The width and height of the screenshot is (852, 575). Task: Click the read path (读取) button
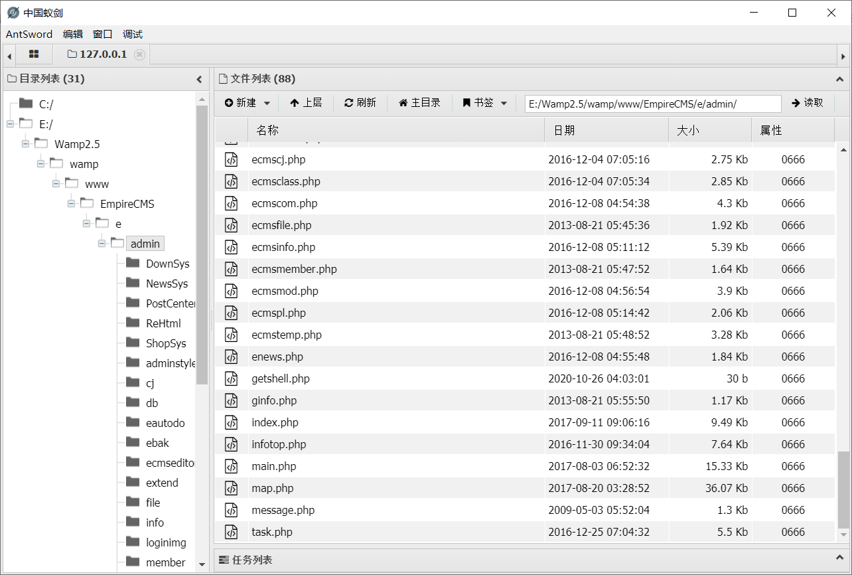[x=808, y=103]
